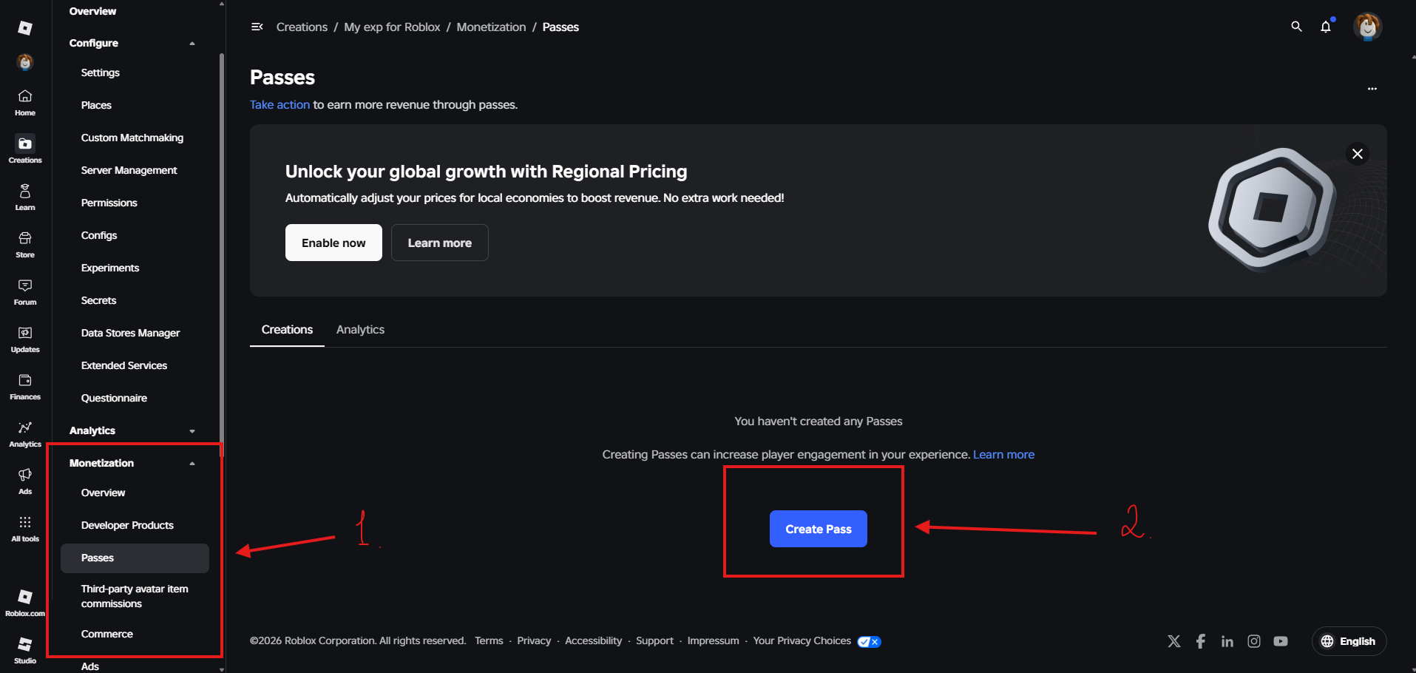This screenshot has height=673, width=1416.
Task: Go to Creations breadcrumb
Action: [302, 27]
